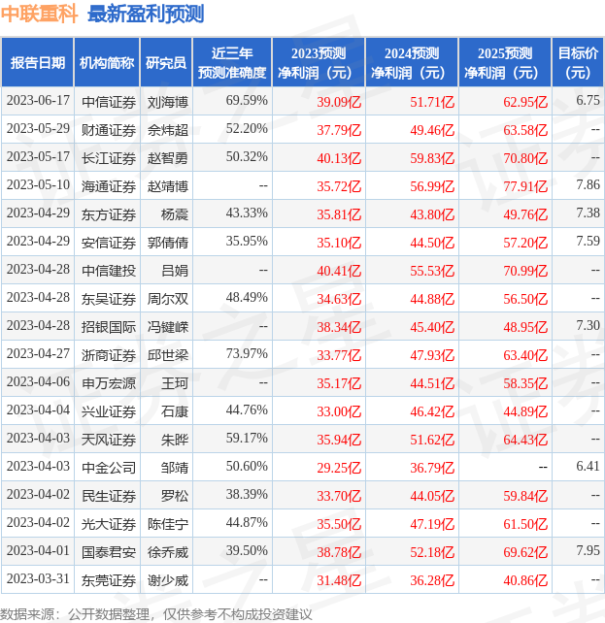Click the 39.09亿 profit value
This screenshot has height=623, width=605.
(339, 102)
